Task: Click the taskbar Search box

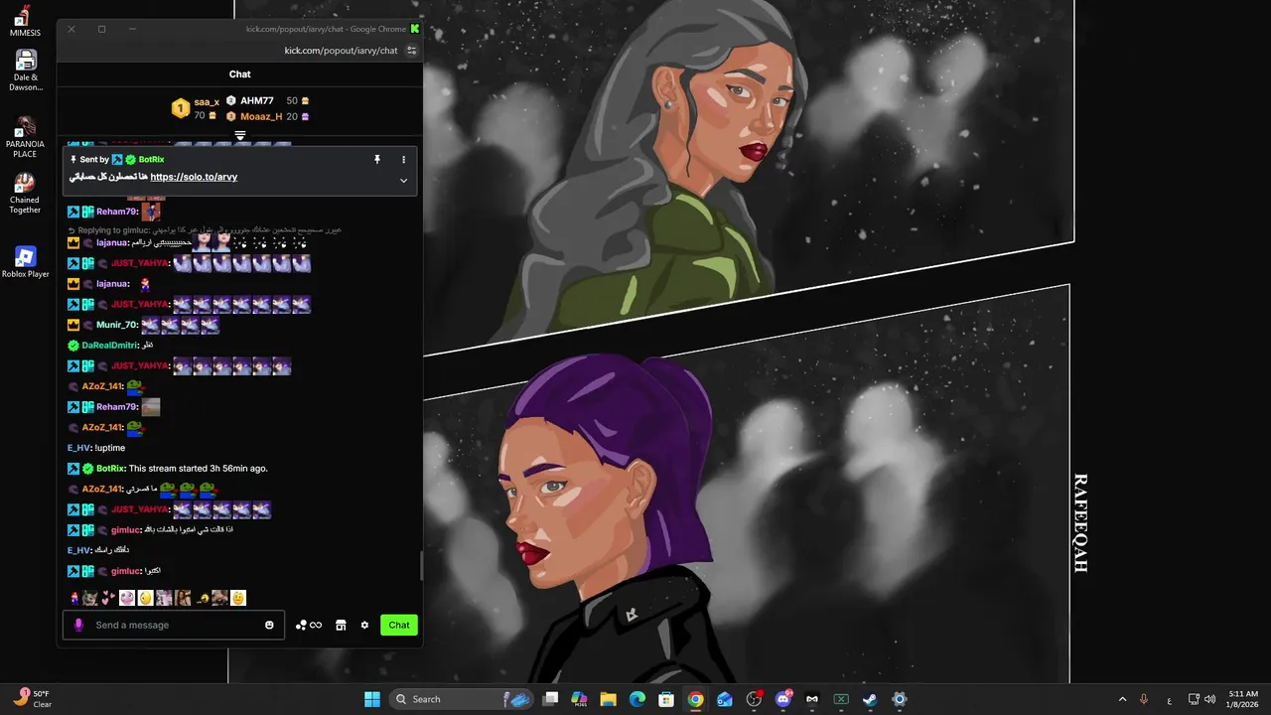Action: click(x=461, y=699)
